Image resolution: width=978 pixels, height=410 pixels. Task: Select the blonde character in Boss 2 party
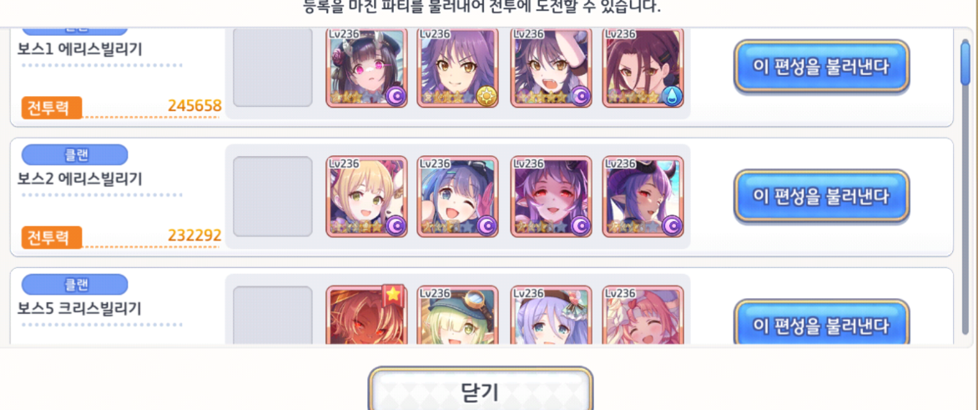[x=367, y=196]
